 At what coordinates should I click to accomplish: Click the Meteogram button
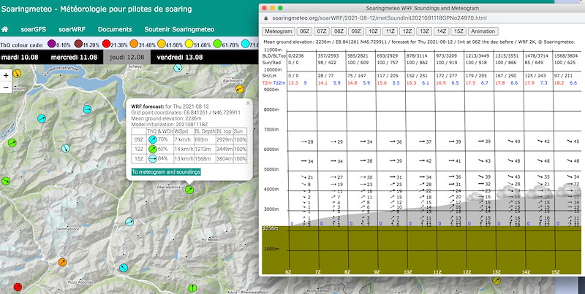[279, 31]
